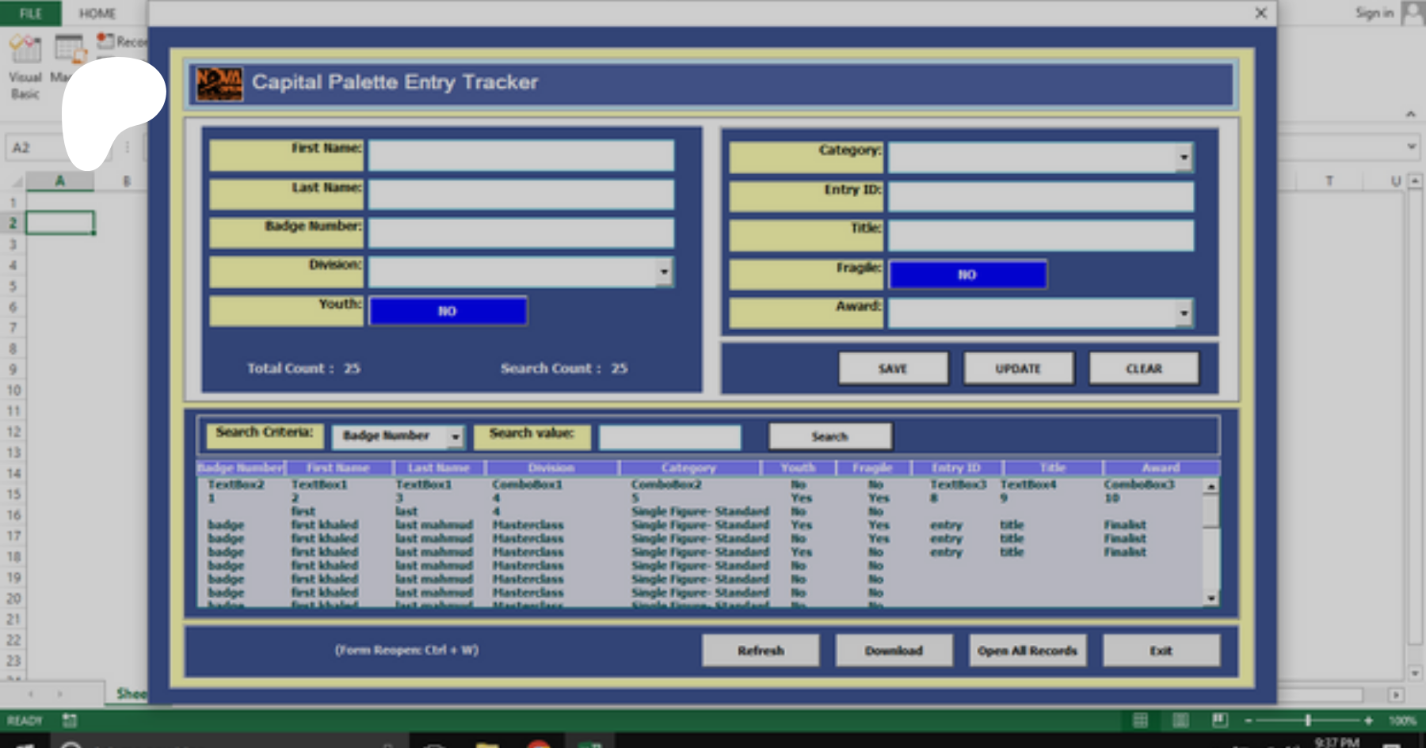Open the FILE menu tab
This screenshot has width=1426, height=748.
tap(30, 13)
